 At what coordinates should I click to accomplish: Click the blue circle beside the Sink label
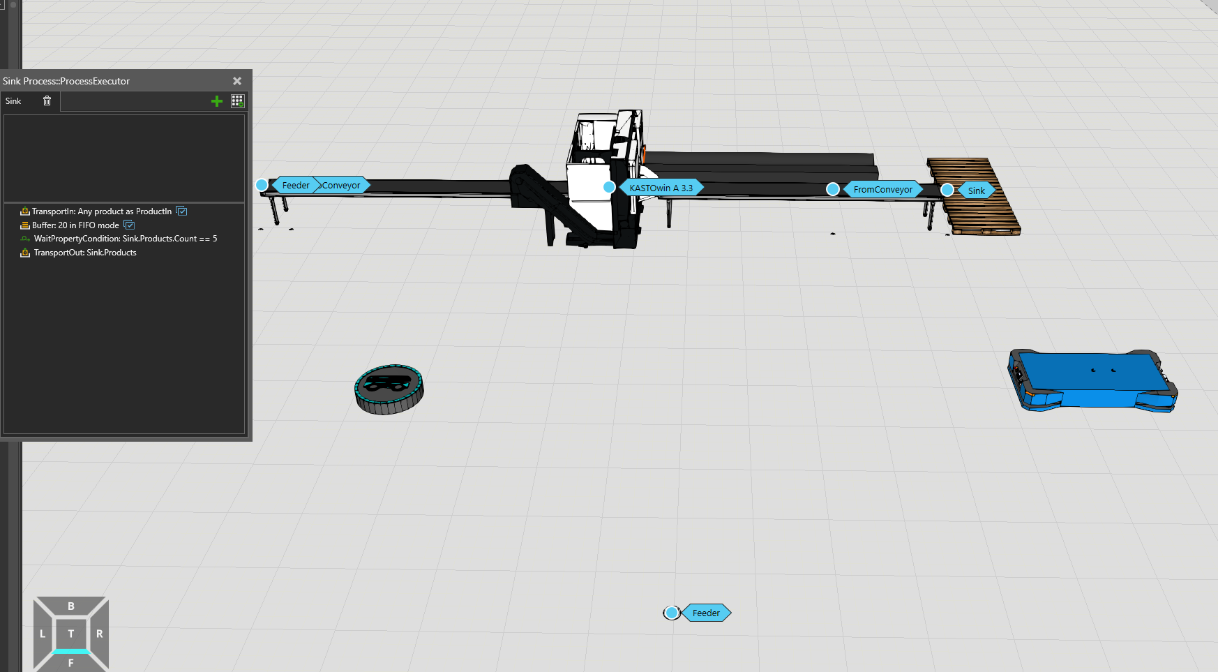[x=947, y=190]
